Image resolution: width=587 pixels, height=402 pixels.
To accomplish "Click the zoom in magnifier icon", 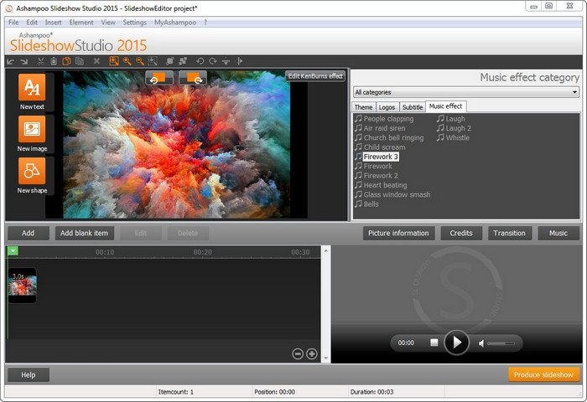I will 127,61.
